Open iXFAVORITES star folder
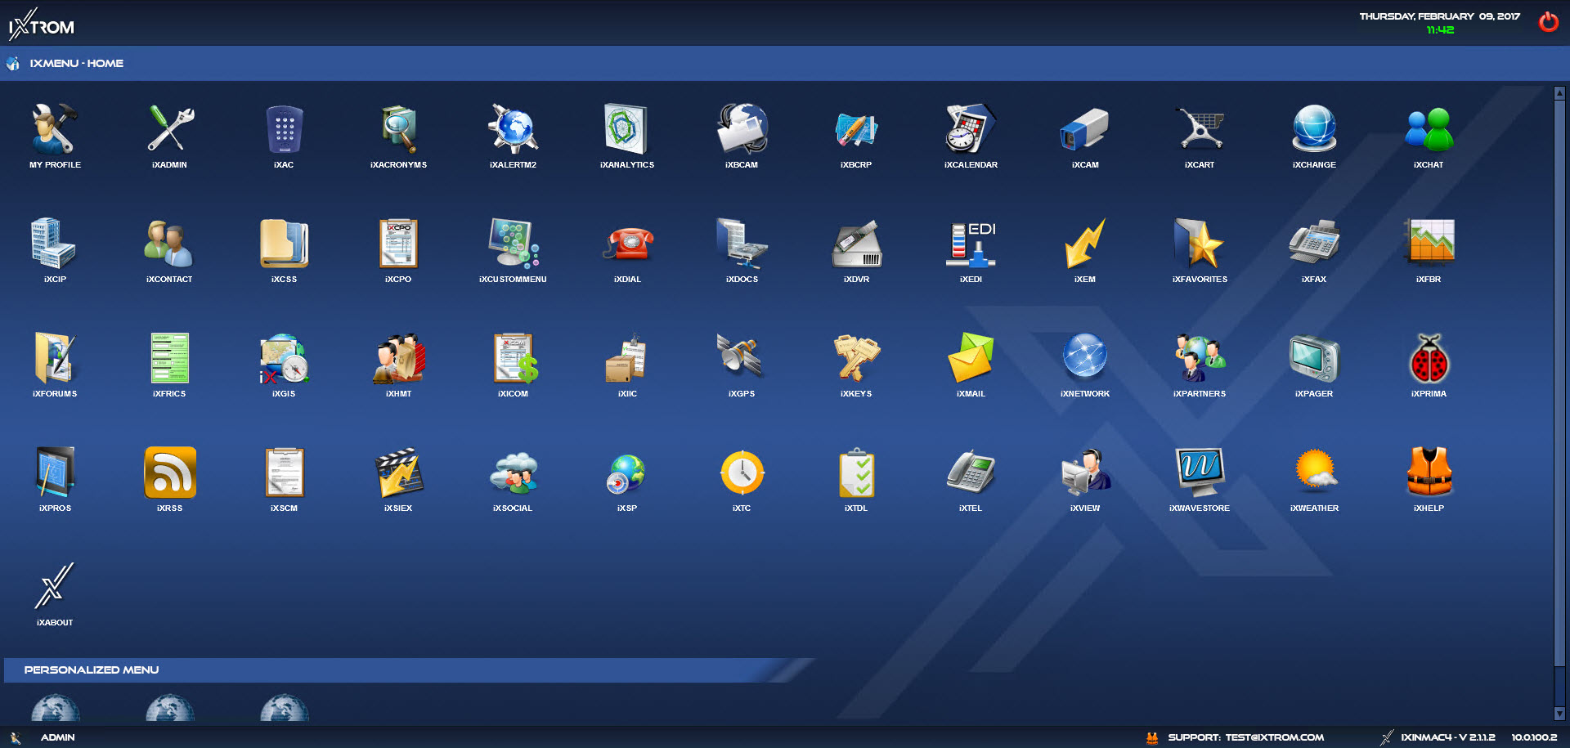The width and height of the screenshot is (1570, 748). click(1200, 244)
